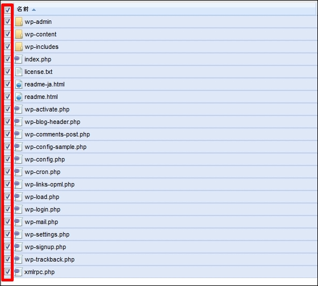Screen dimensions: 318x286
Task: Select the license.txt file name
Action: (x=39, y=72)
